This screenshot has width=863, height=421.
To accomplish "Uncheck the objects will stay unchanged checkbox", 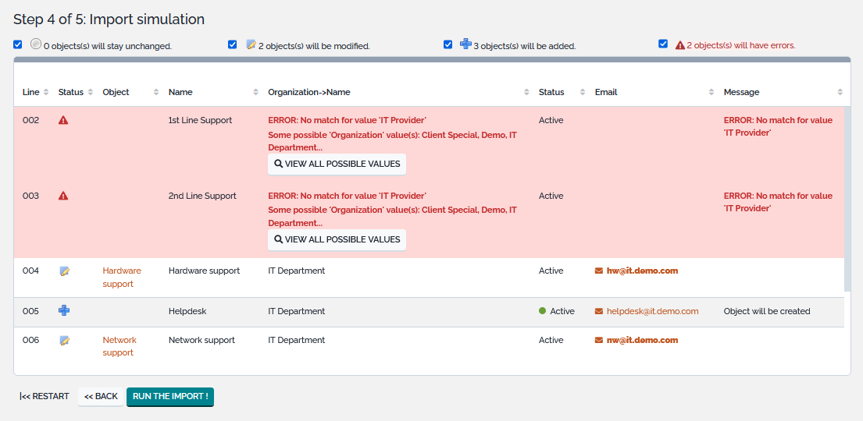I will coord(18,44).
